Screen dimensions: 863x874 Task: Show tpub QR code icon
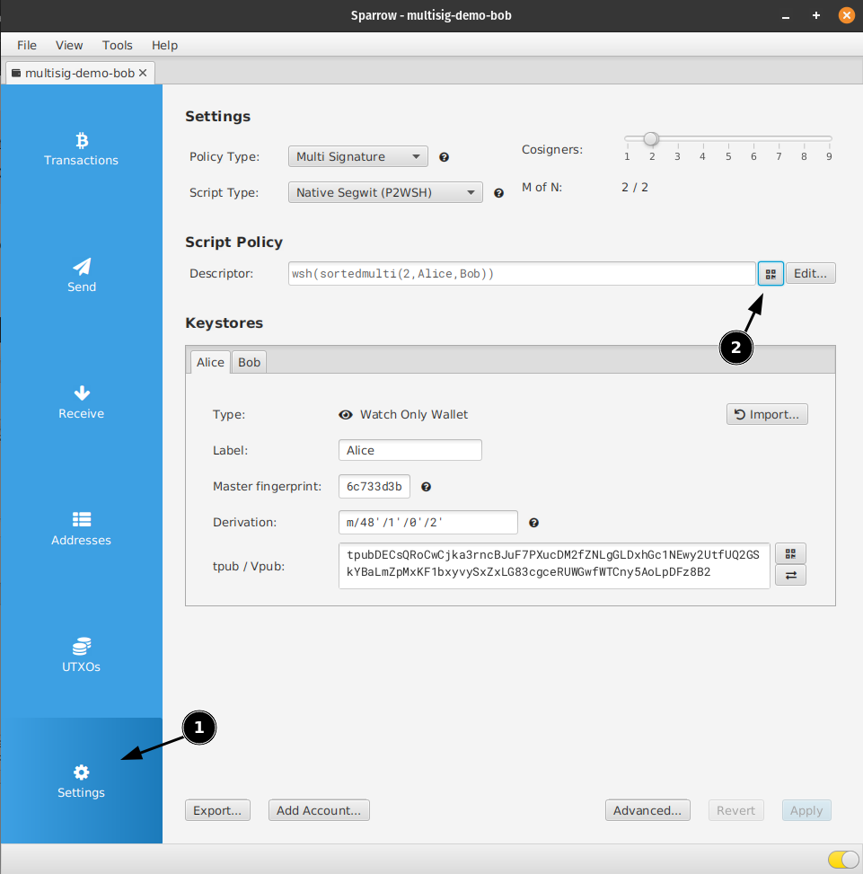tap(790, 553)
